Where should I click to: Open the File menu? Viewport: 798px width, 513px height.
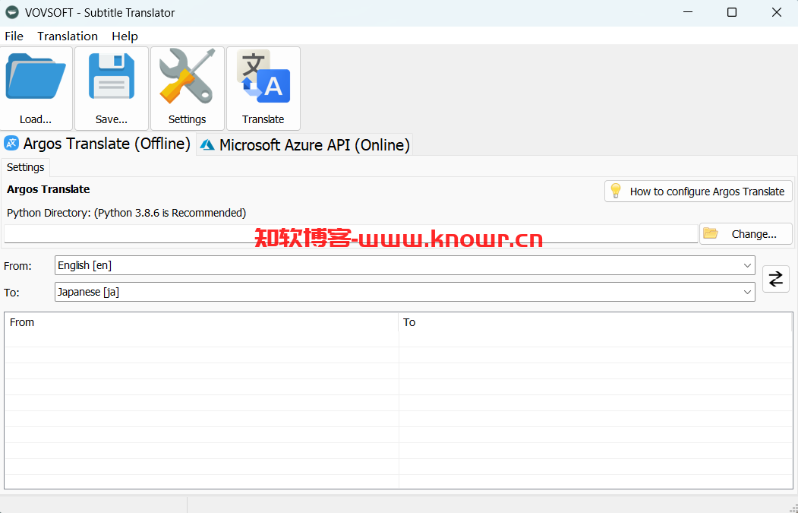coord(14,36)
